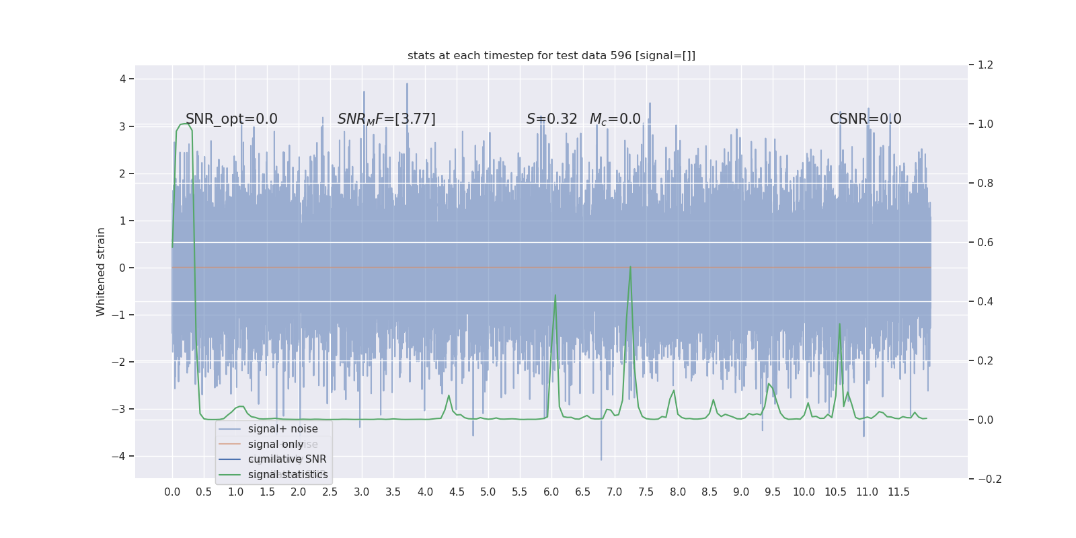Click the 9.5 x-axis tick label
1076x538 pixels.
point(773,492)
